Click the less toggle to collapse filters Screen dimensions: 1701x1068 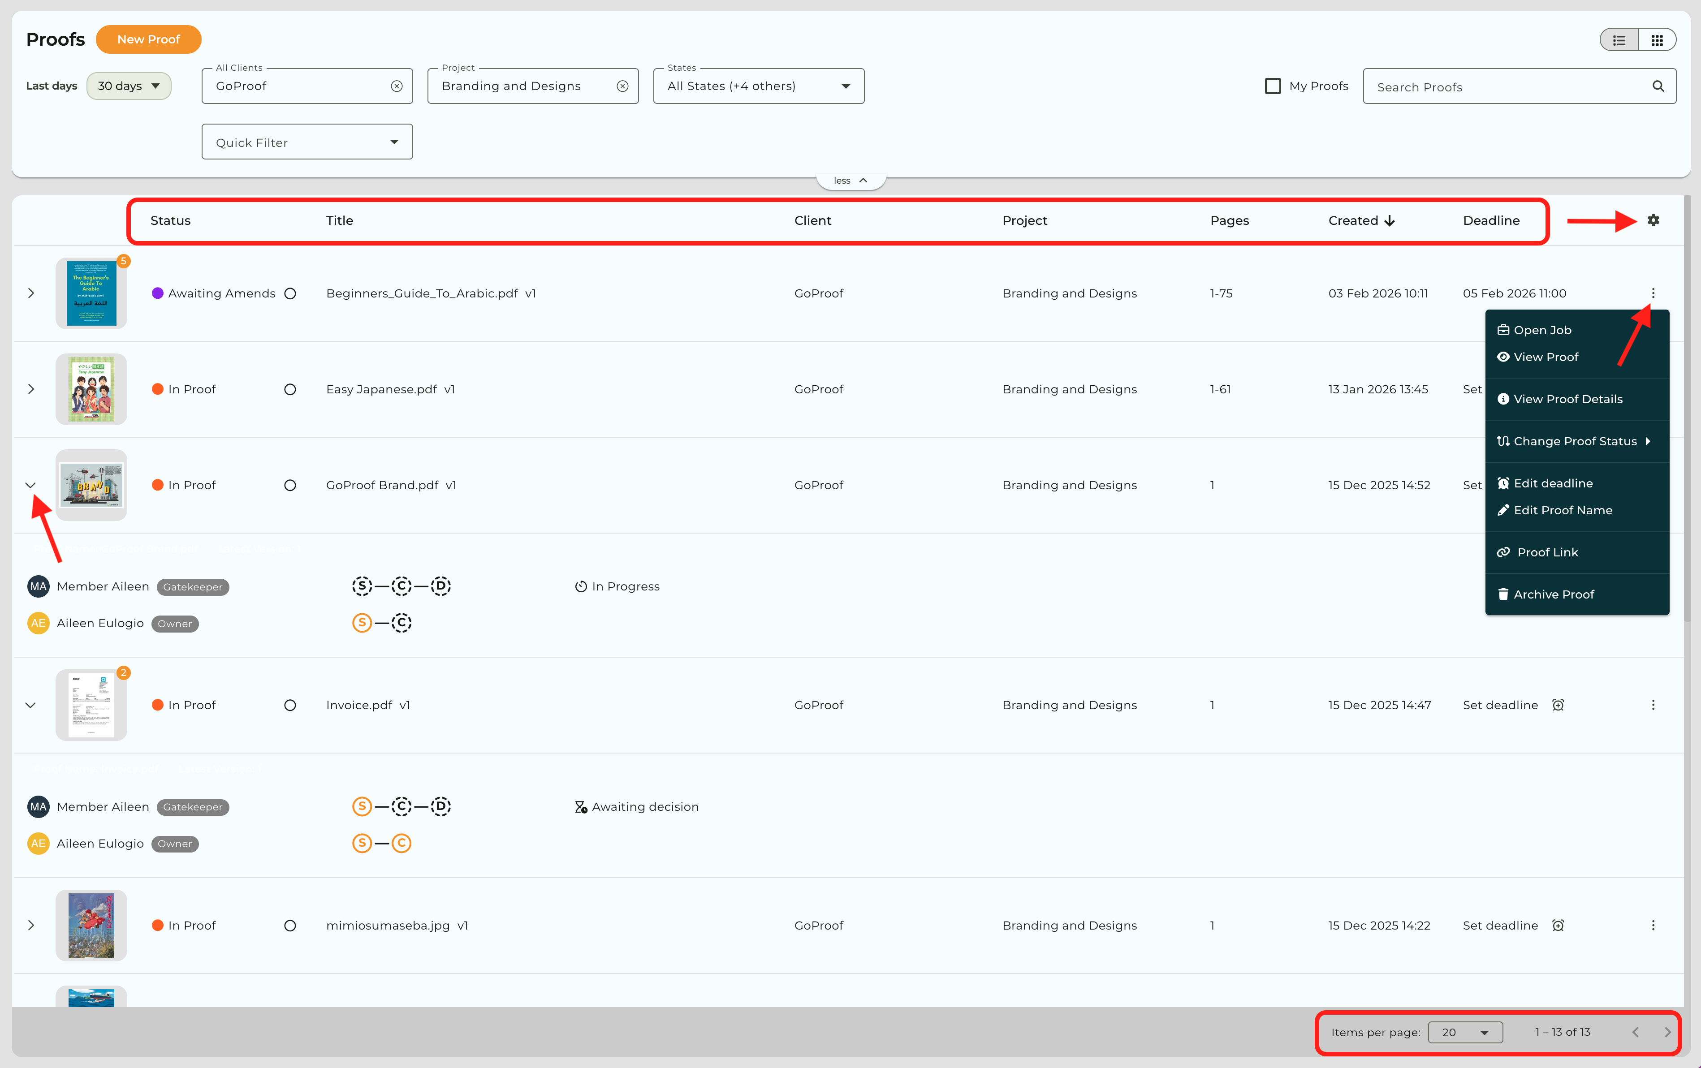click(850, 181)
